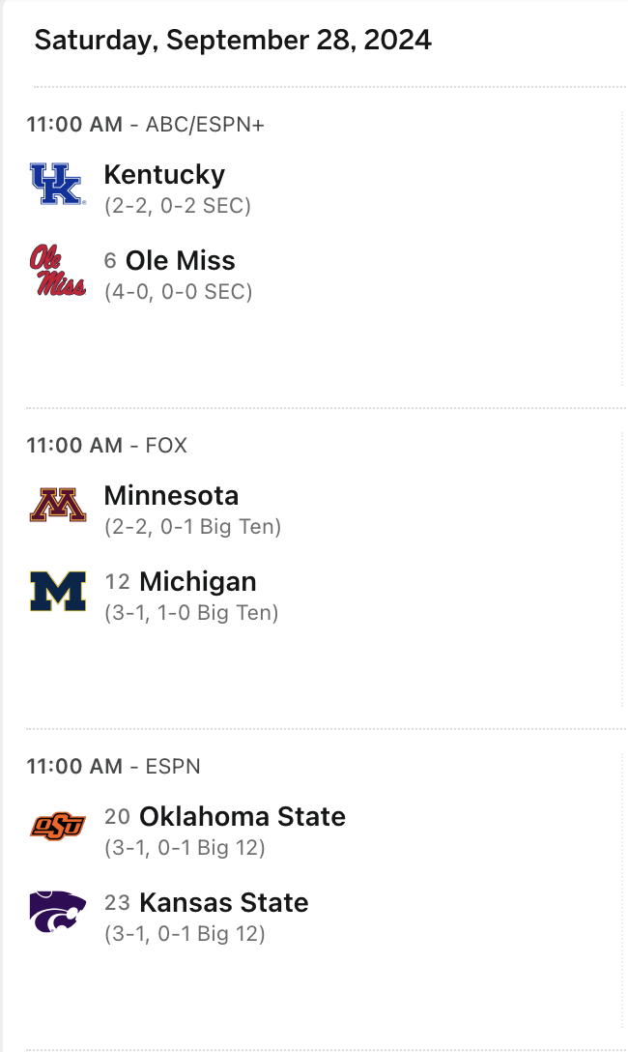Open the Oklahoma State team link
628x1052 pixels.
coord(242,816)
